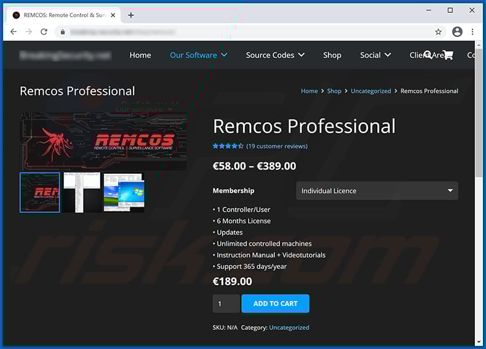Viewport: 486px width, 349px height.
Task: Close the REMCOS browser tab
Action: point(113,15)
